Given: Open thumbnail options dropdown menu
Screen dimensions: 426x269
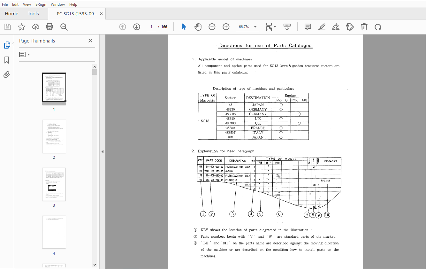Looking at the screenshot, I should click(24, 55).
